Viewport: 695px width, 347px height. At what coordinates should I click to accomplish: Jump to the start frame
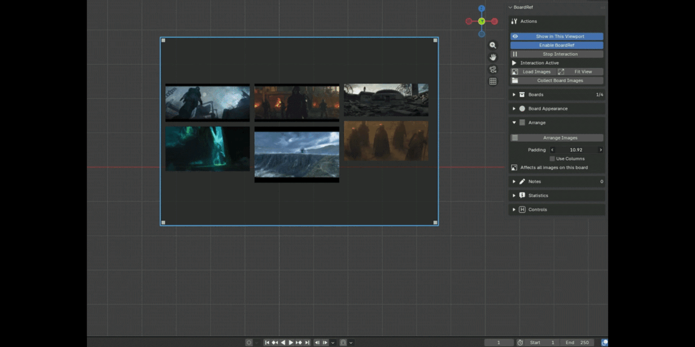pos(267,342)
